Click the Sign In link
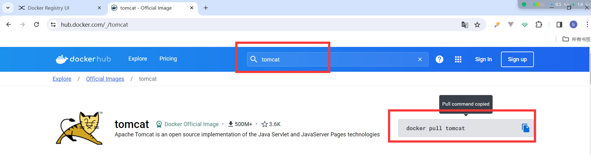The height and width of the screenshot is (155, 591). click(x=484, y=59)
